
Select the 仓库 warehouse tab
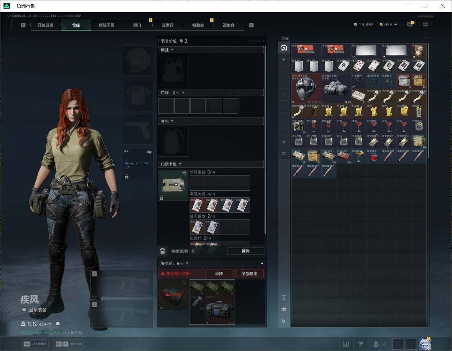76,25
